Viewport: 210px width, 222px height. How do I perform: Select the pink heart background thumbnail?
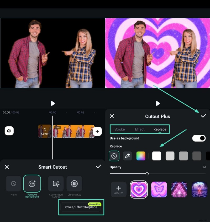(x=139, y=189)
